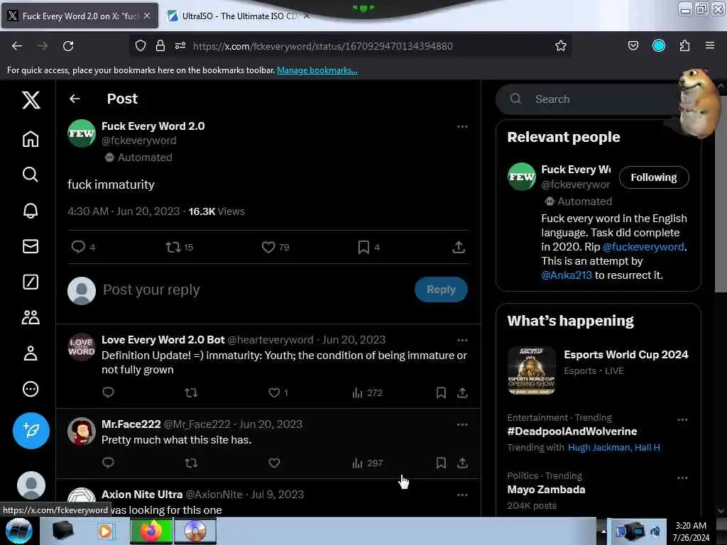Open Home from the sidebar
Viewport: 727px width, 545px height.
pos(31,138)
